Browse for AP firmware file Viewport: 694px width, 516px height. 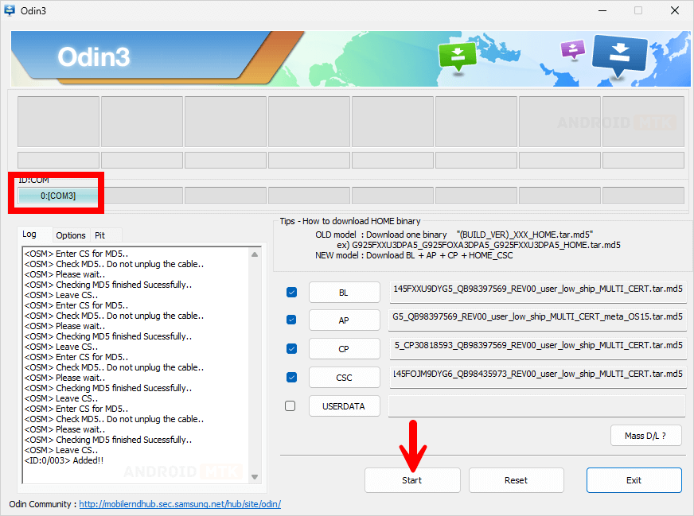click(x=344, y=320)
